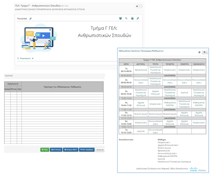Click the Cisco Webex logo

pyautogui.click(x=198, y=169)
